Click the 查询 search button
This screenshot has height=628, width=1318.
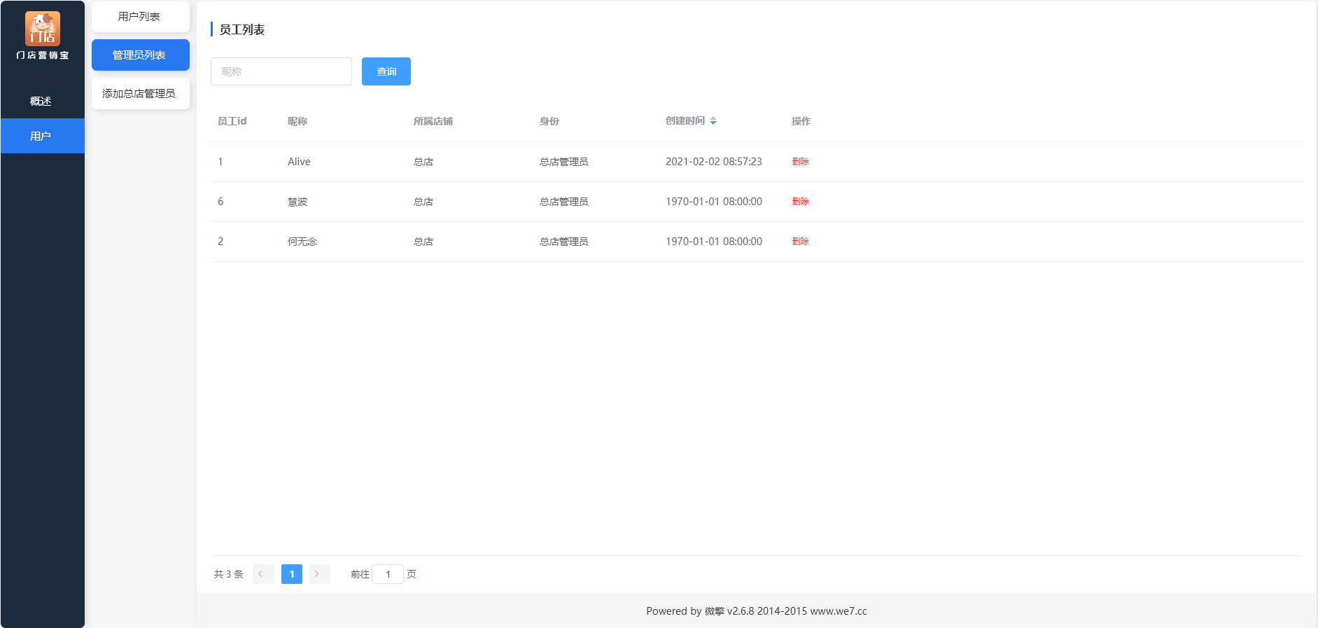coord(386,71)
